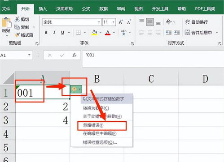Switch to the 页面布局 tab

tap(64, 9)
